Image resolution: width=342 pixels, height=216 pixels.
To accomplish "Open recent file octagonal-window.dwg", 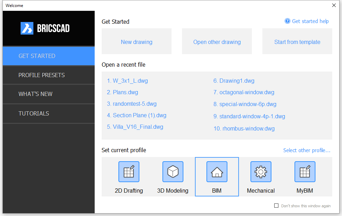I will tap(244, 92).
